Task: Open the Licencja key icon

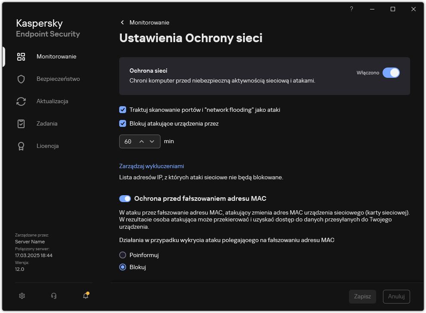Action: (x=21, y=146)
